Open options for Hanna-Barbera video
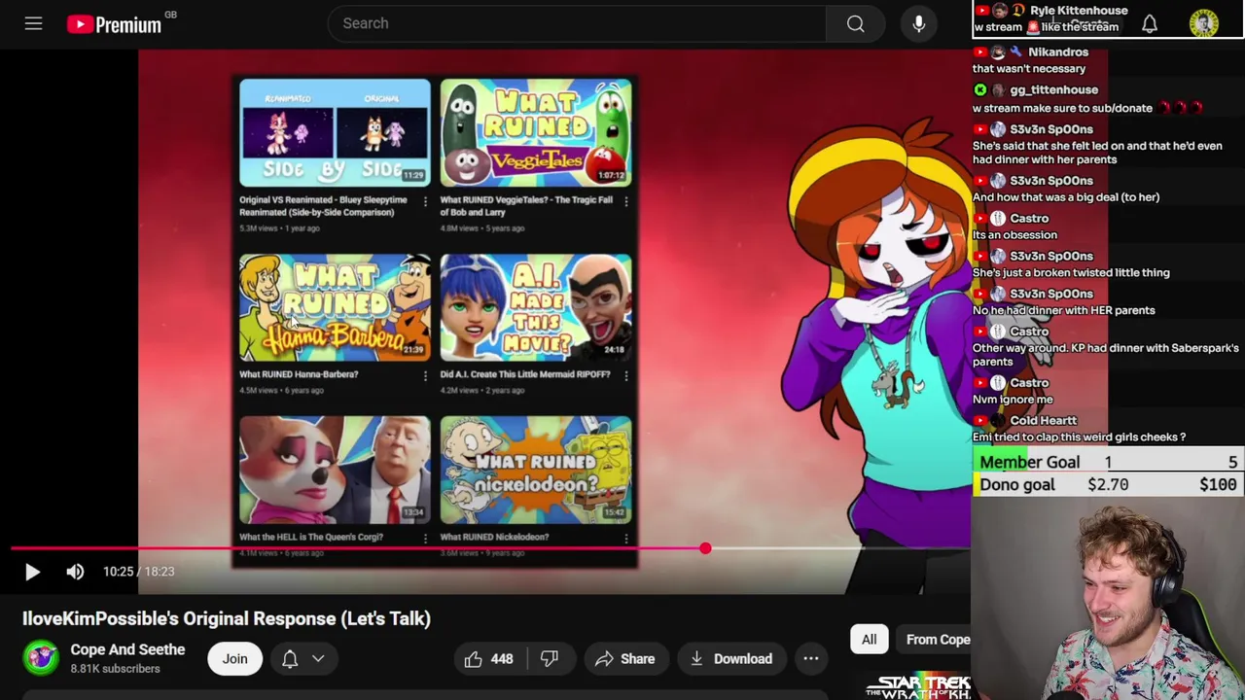The height and width of the screenshot is (700, 1245). 424,375
